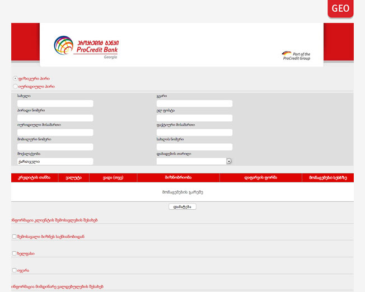The height and width of the screenshot is (292, 365).
Task: Click the კრედიტის თანხა column header
Action: pos(34,177)
